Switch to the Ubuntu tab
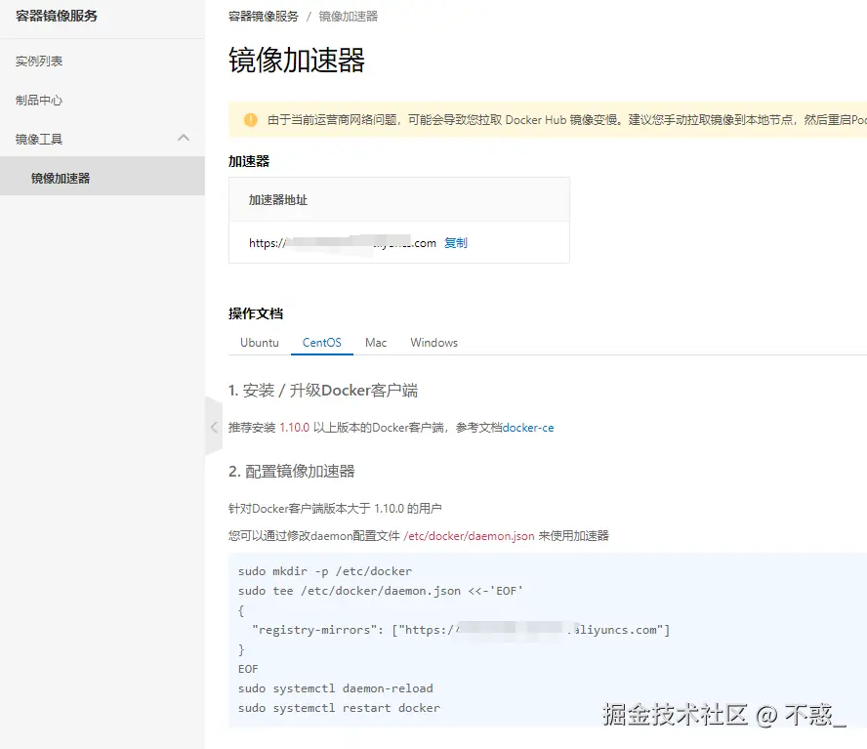 (x=259, y=343)
